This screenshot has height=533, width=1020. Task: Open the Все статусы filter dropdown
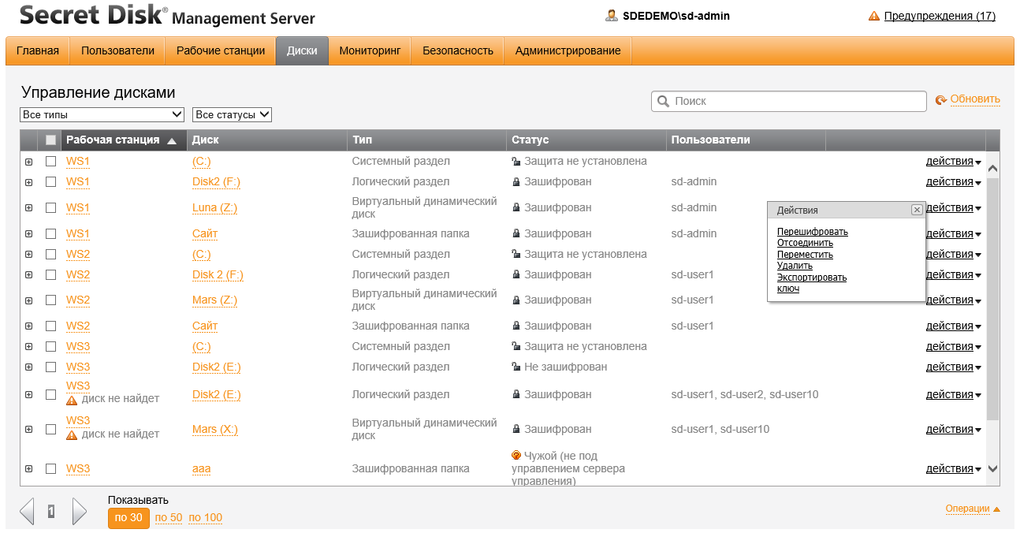click(232, 115)
